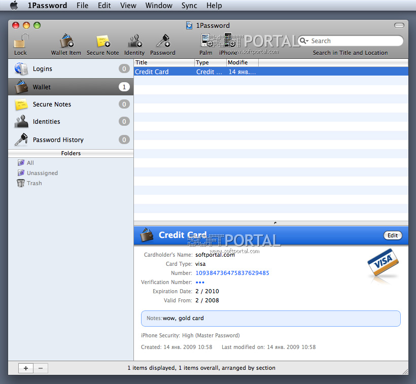Screen dimensions: 416x384
Task: Click the Unassigned folder icon
Action: pos(21,173)
